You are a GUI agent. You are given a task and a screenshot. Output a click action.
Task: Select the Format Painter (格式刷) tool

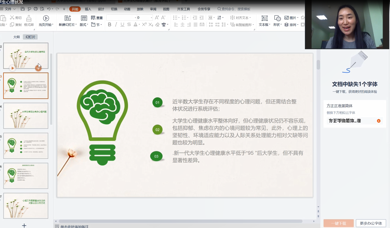coord(29,21)
